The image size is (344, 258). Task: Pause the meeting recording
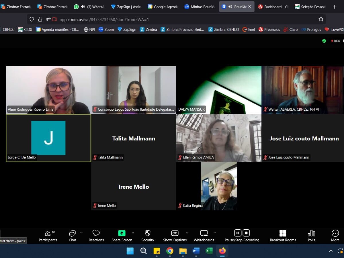pos(238,233)
